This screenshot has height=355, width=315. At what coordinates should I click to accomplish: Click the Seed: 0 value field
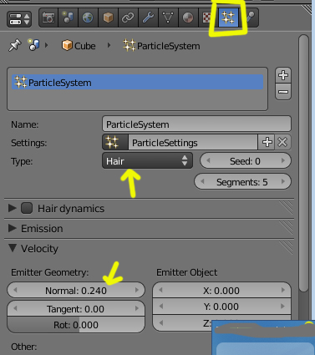[246, 160]
